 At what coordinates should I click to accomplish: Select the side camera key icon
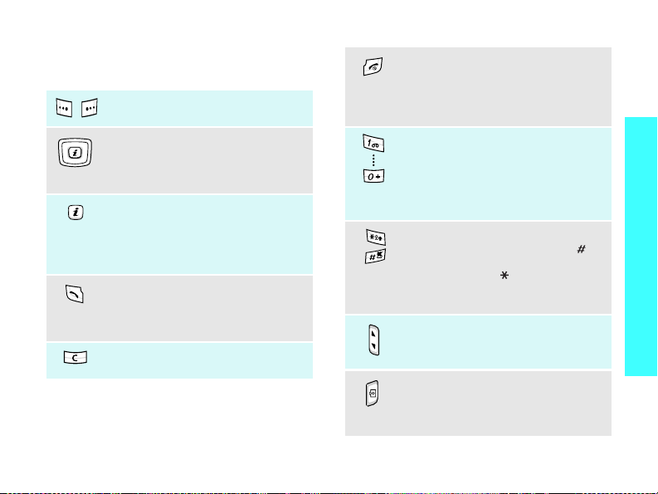[x=373, y=394]
